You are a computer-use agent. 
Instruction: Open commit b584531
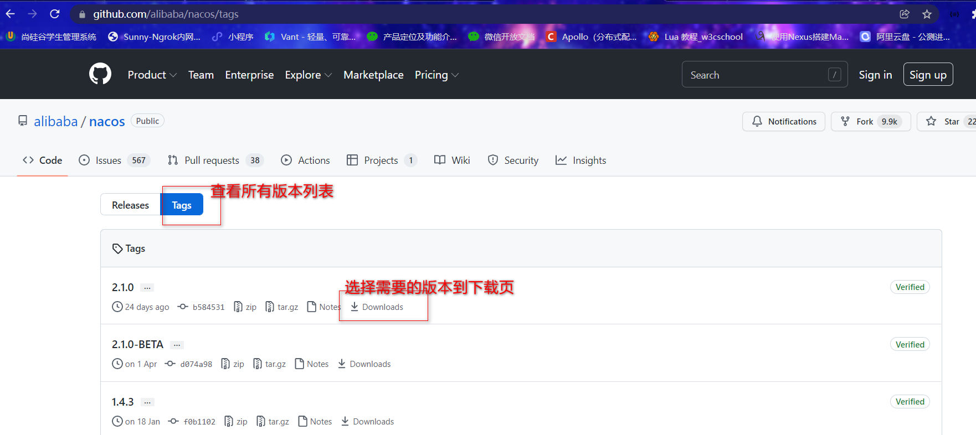click(208, 307)
